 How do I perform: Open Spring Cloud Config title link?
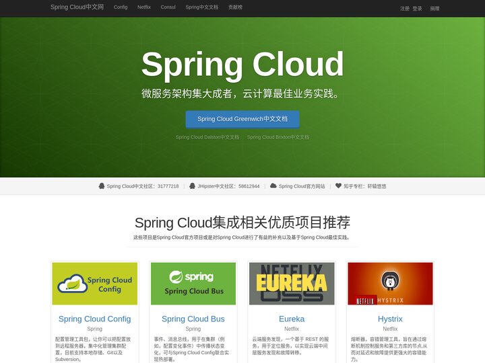pyautogui.click(x=95, y=319)
